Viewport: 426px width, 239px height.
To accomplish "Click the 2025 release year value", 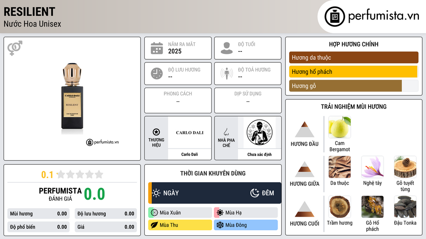I will pyautogui.click(x=175, y=51).
